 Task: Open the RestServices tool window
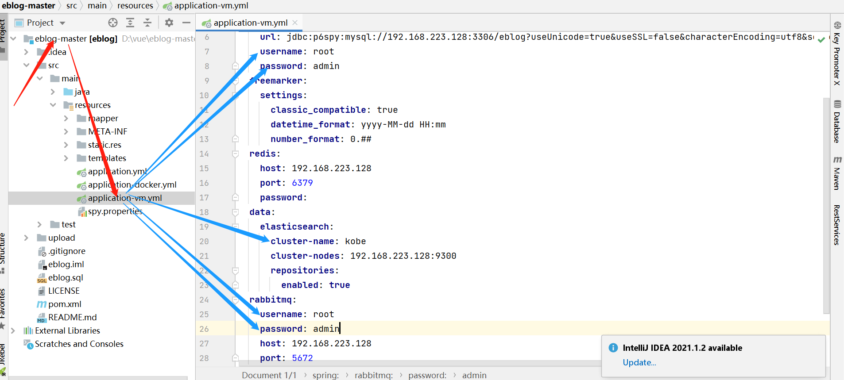[836, 225]
